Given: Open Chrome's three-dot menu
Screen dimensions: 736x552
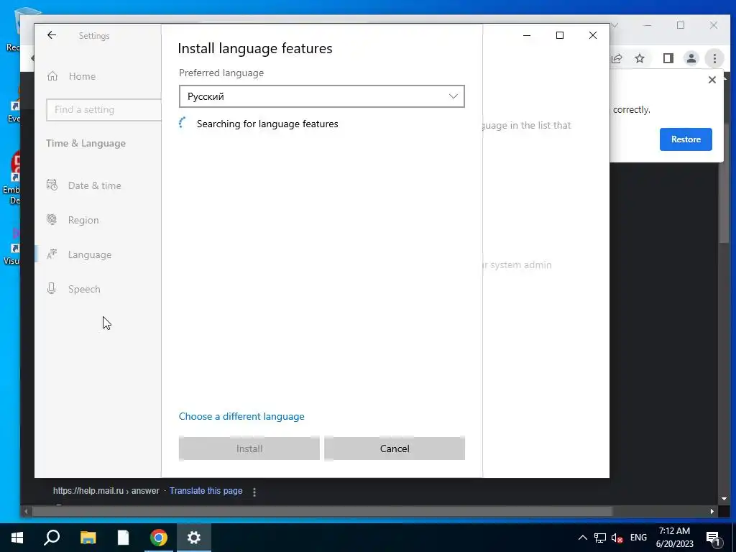Looking at the screenshot, I should 714,58.
